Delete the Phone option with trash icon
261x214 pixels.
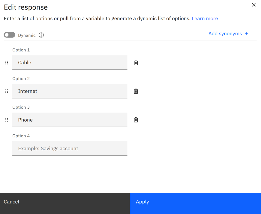[136, 120]
